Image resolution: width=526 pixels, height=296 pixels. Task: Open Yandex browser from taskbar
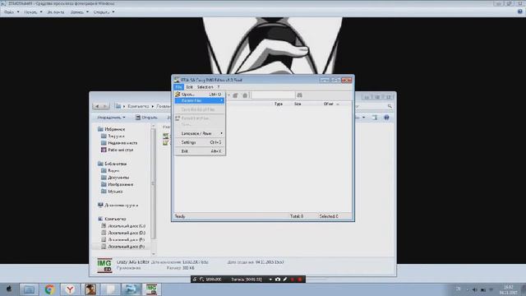click(70, 289)
